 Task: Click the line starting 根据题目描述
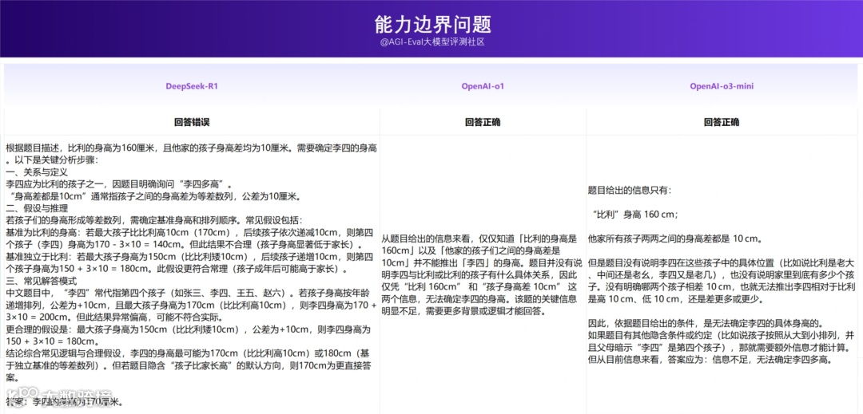coord(192,148)
